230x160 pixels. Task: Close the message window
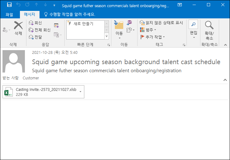(x=223, y=5)
